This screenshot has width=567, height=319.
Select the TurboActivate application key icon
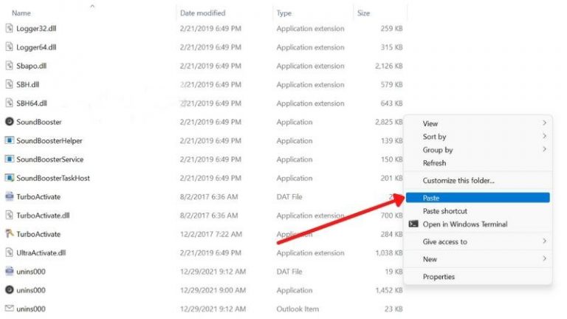click(x=10, y=234)
